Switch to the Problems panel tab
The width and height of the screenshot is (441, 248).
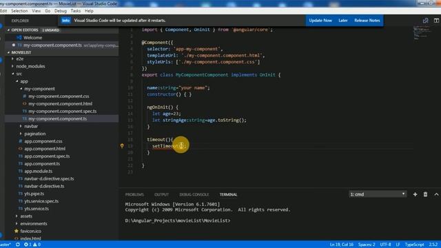[x=134, y=194]
